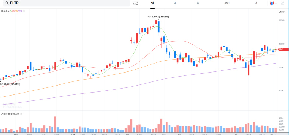Screen dimensions: 289x135
Task: Select the 5-period moving average value
Action: pos(11,11)
